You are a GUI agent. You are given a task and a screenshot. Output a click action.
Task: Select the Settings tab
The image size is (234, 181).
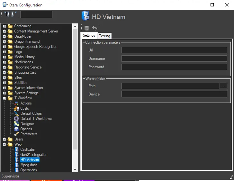[x=89, y=35]
